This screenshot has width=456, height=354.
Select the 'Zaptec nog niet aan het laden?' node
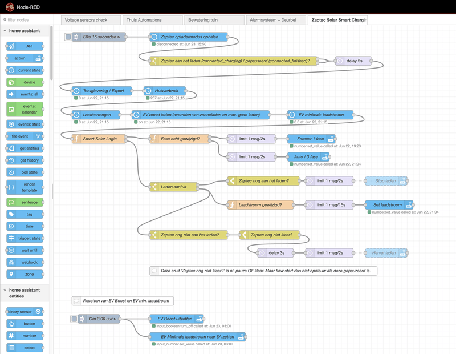click(x=189, y=235)
